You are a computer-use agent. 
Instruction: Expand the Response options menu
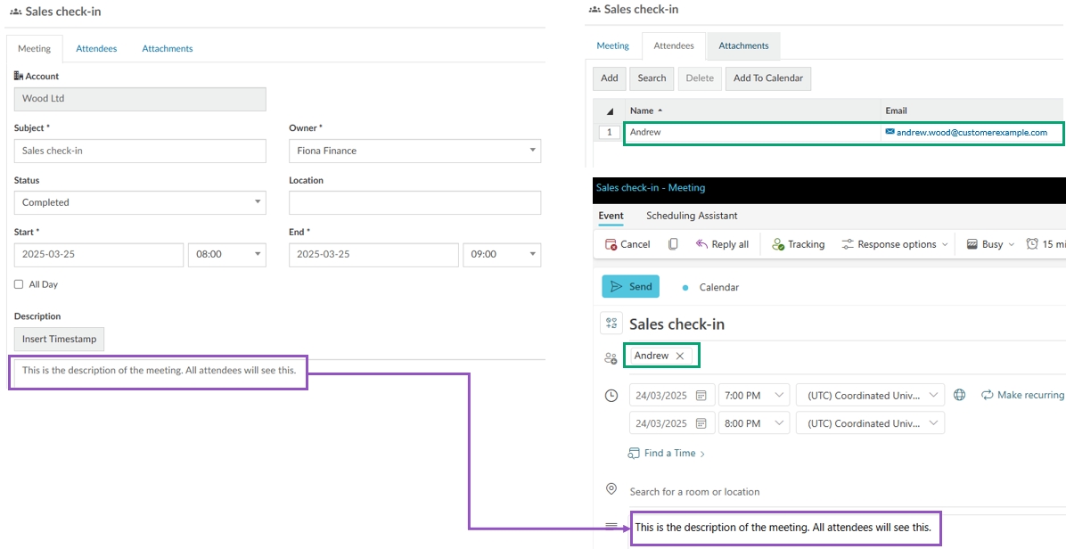895,244
